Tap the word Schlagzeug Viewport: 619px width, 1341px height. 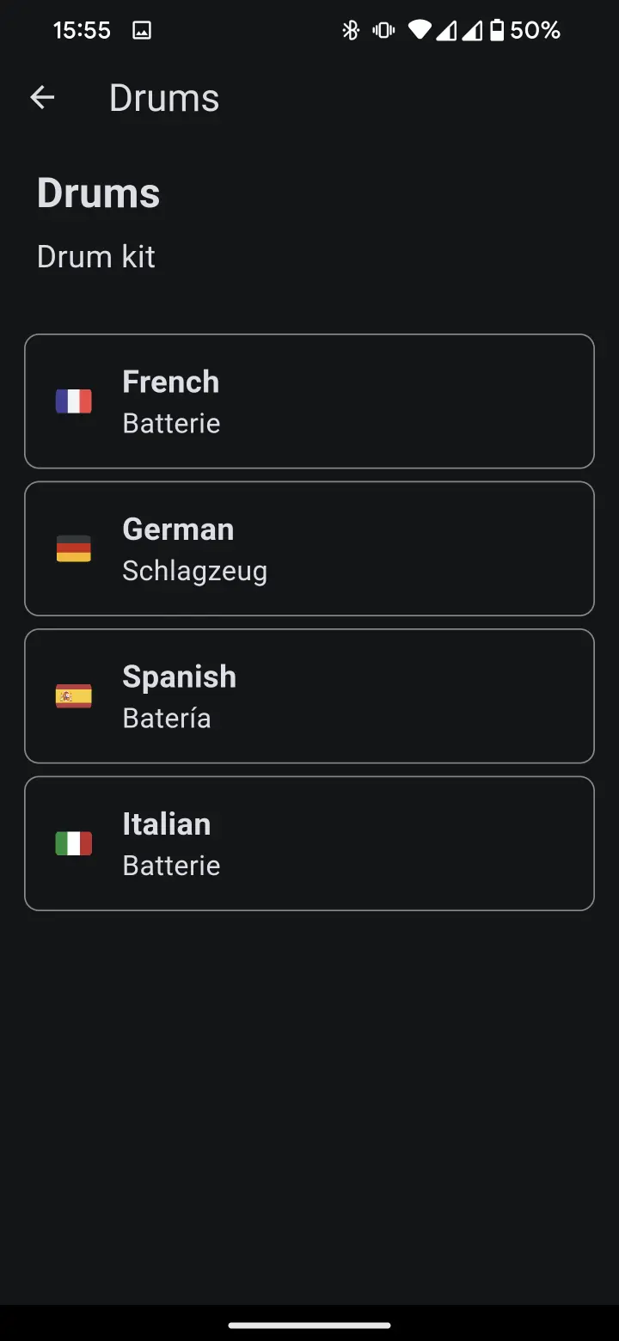(195, 571)
